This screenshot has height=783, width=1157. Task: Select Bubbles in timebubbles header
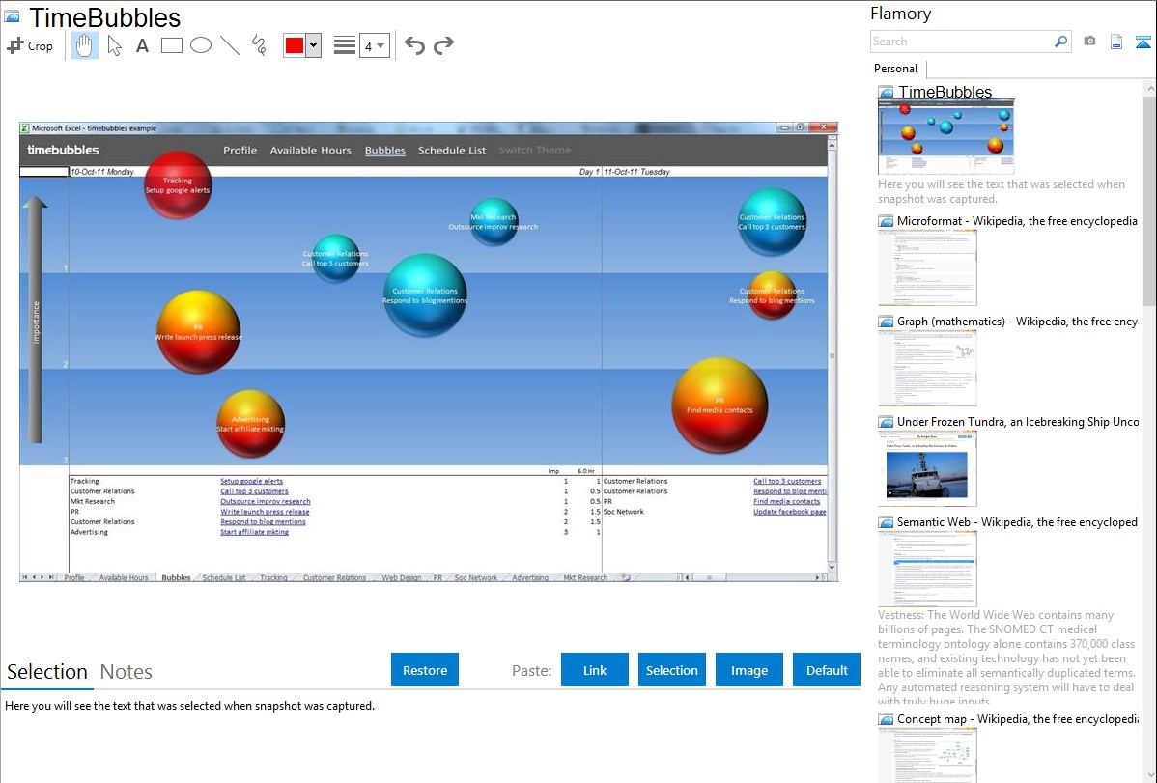pyautogui.click(x=385, y=151)
